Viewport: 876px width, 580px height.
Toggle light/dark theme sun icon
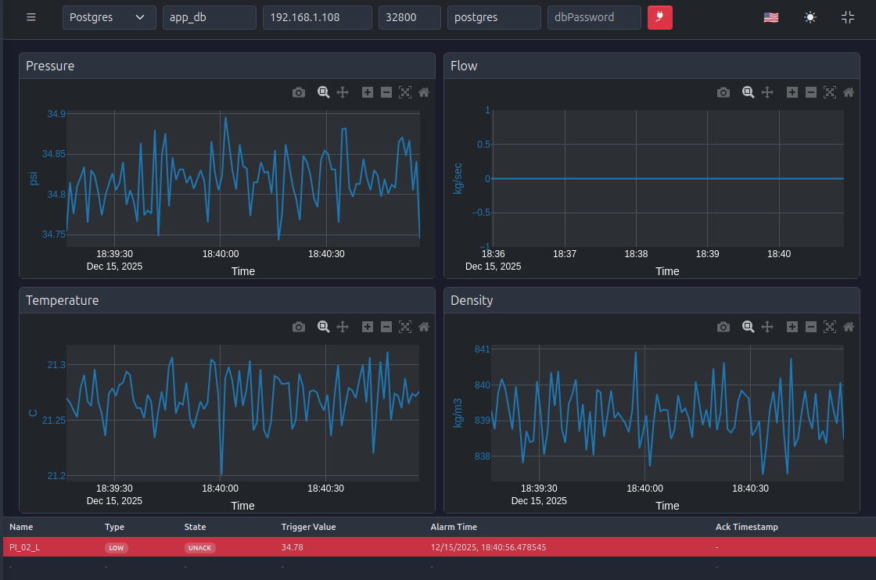(x=810, y=17)
